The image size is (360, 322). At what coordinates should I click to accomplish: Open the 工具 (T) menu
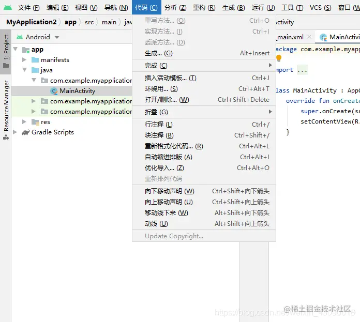pyautogui.click(x=292, y=8)
